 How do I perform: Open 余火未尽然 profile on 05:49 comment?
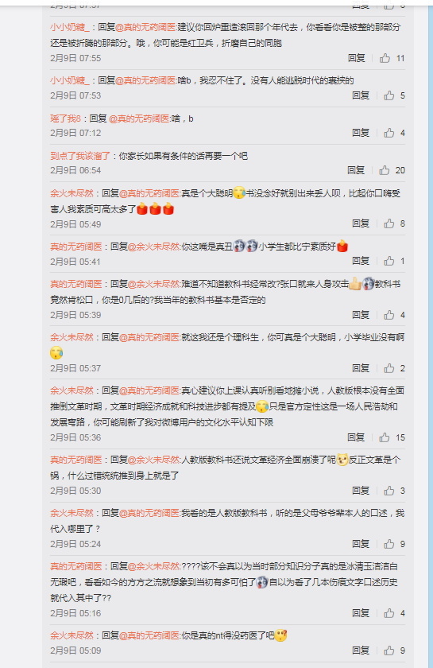[72, 193]
